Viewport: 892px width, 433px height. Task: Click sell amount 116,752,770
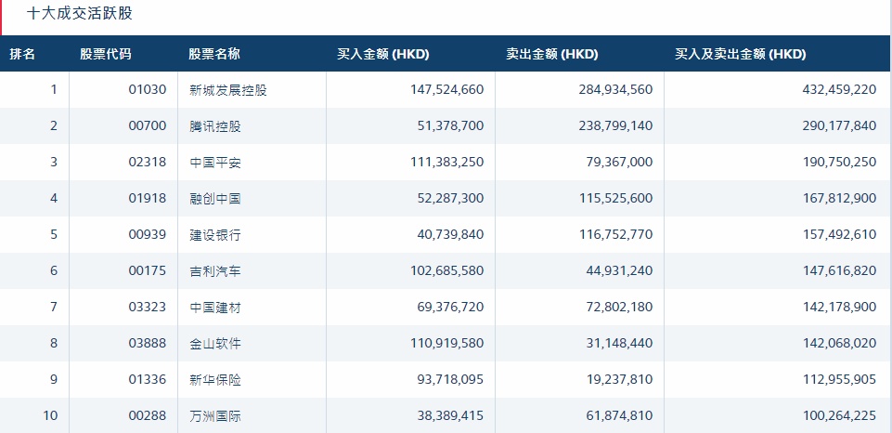click(x=615, y=234)
